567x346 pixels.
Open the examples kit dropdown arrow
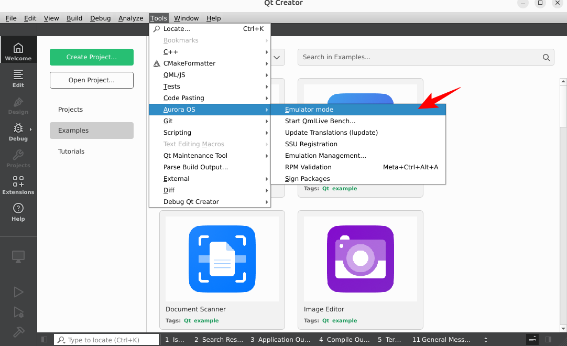click(x=277, y=57)
